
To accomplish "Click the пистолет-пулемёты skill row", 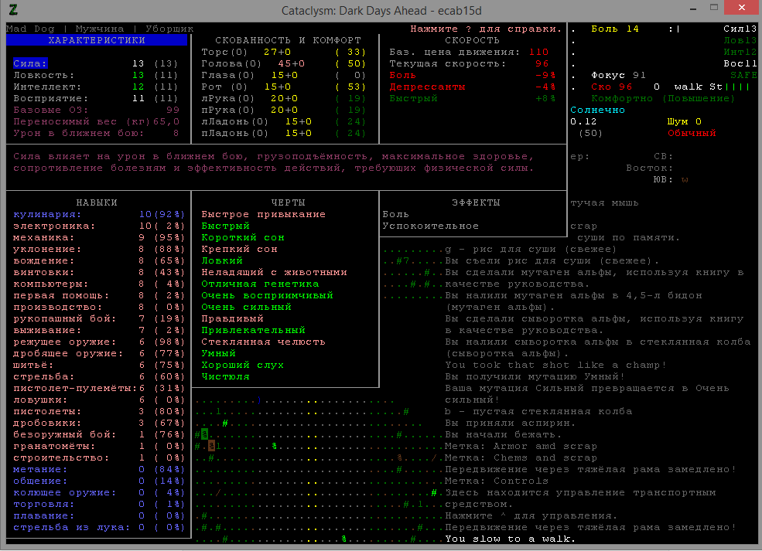I will coord(99,389).
